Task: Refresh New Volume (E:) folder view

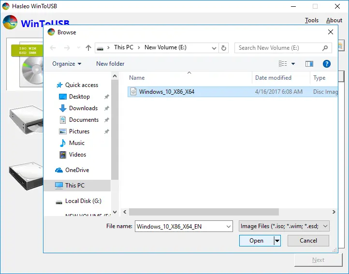Action: tap(224, 48)
